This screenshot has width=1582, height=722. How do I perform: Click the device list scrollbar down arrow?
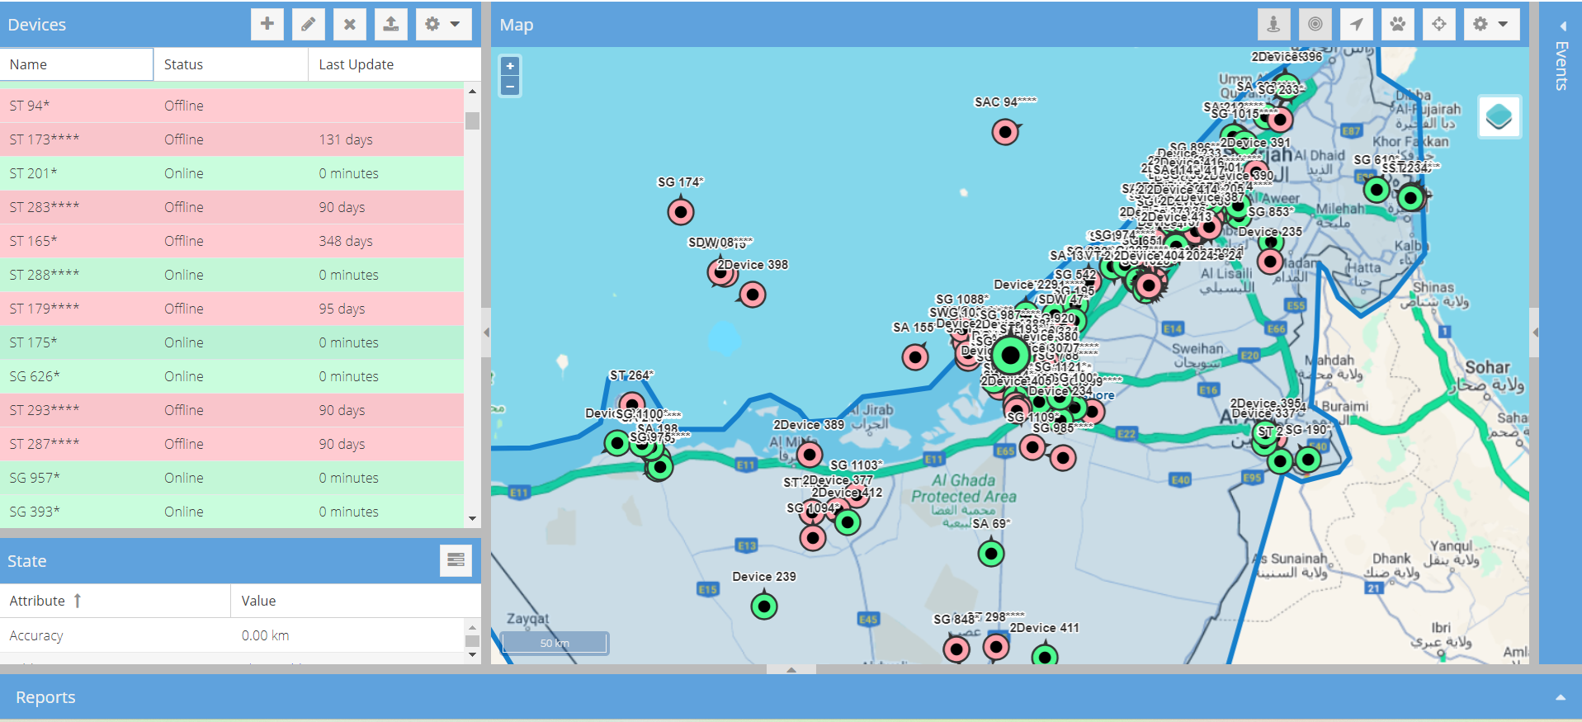tap(472, 518)
